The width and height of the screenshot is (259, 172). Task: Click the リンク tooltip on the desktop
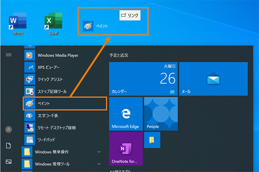coord(130,15)
